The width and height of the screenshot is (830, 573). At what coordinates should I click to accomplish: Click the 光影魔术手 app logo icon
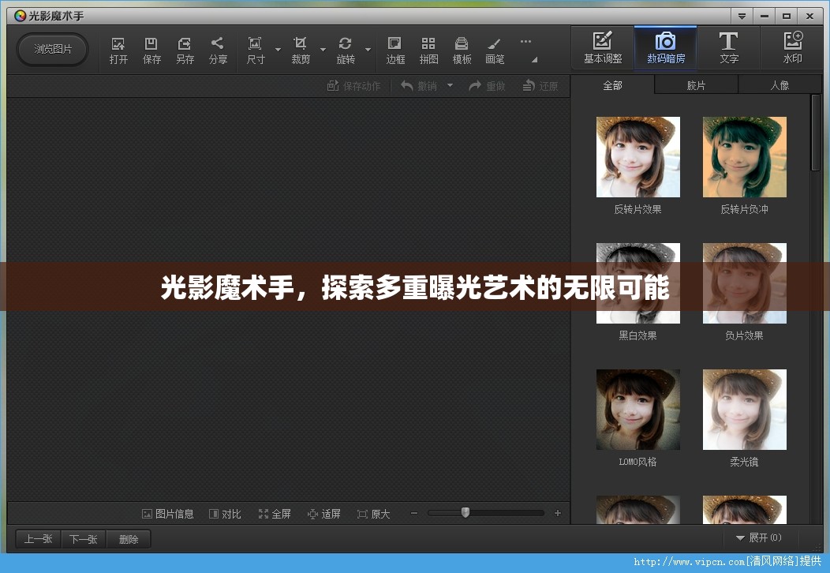[20, 16]
